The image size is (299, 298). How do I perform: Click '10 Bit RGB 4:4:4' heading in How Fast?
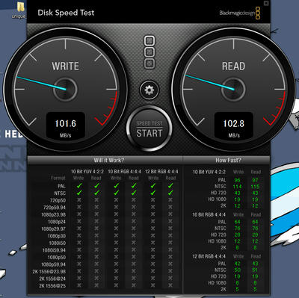209,214
